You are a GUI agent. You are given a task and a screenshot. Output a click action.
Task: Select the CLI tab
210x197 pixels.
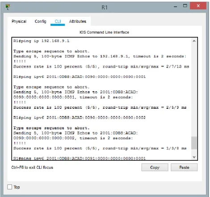point(58,21)
